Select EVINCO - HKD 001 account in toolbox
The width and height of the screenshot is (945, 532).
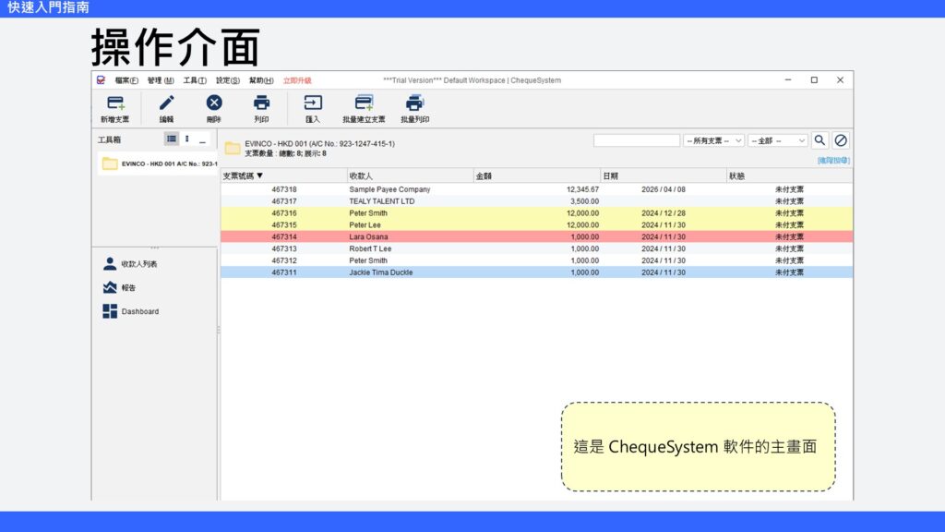click(158, 163)
